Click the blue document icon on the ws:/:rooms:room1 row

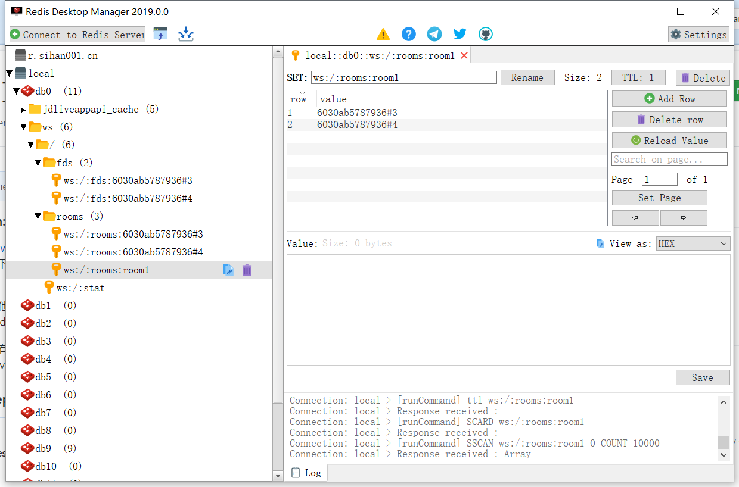pyautogui.click(x=228, y=270)
